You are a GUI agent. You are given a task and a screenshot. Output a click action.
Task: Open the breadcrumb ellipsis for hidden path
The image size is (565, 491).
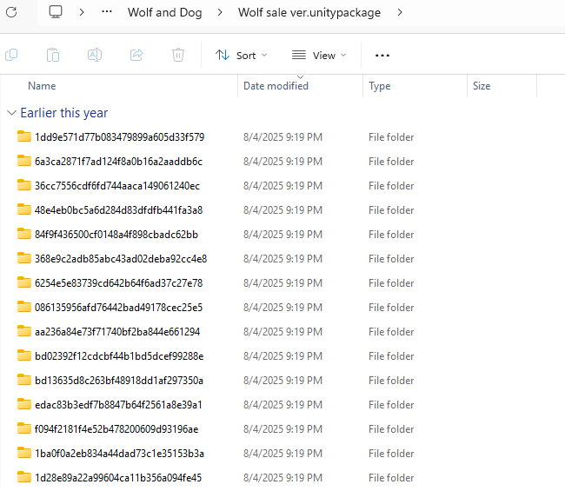tap(107, 12)
